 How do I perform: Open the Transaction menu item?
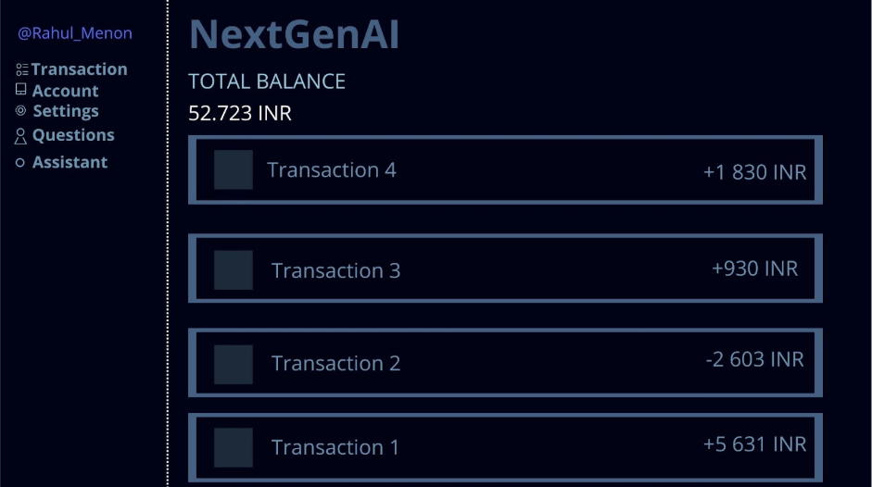point(80,69)
